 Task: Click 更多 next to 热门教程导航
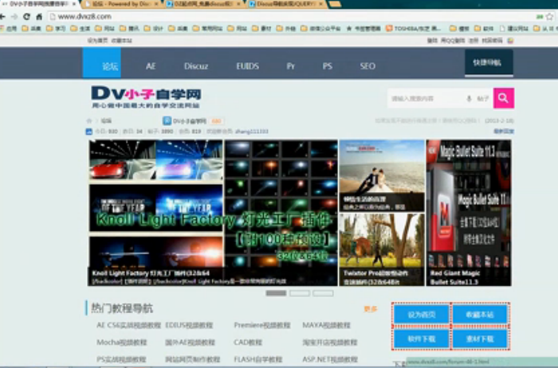[371, 308]
